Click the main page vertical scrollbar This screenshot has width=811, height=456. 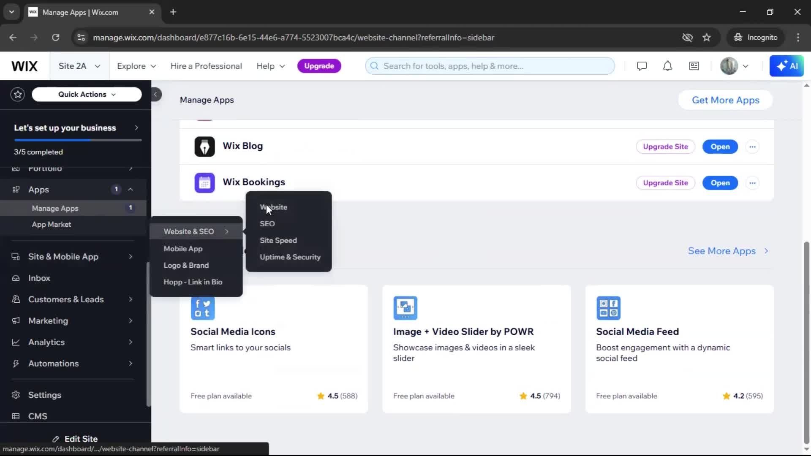(806, 343)
